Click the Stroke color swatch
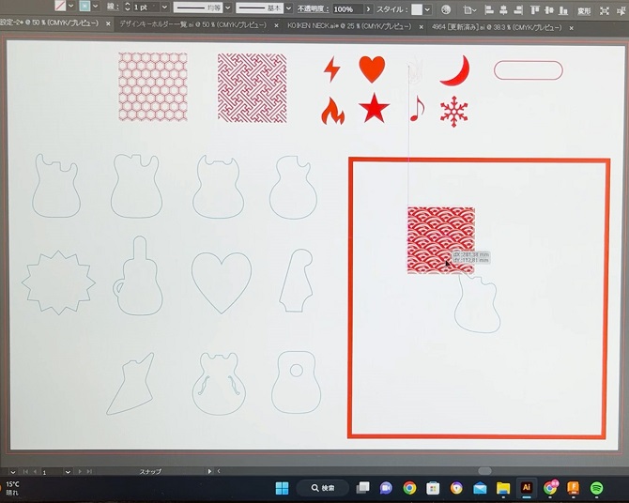Viewport: 629px width, 503px height. (84, 6)
